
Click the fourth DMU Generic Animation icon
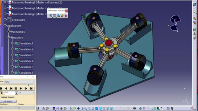click(62, 16)
